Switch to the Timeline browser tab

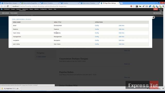70,3
